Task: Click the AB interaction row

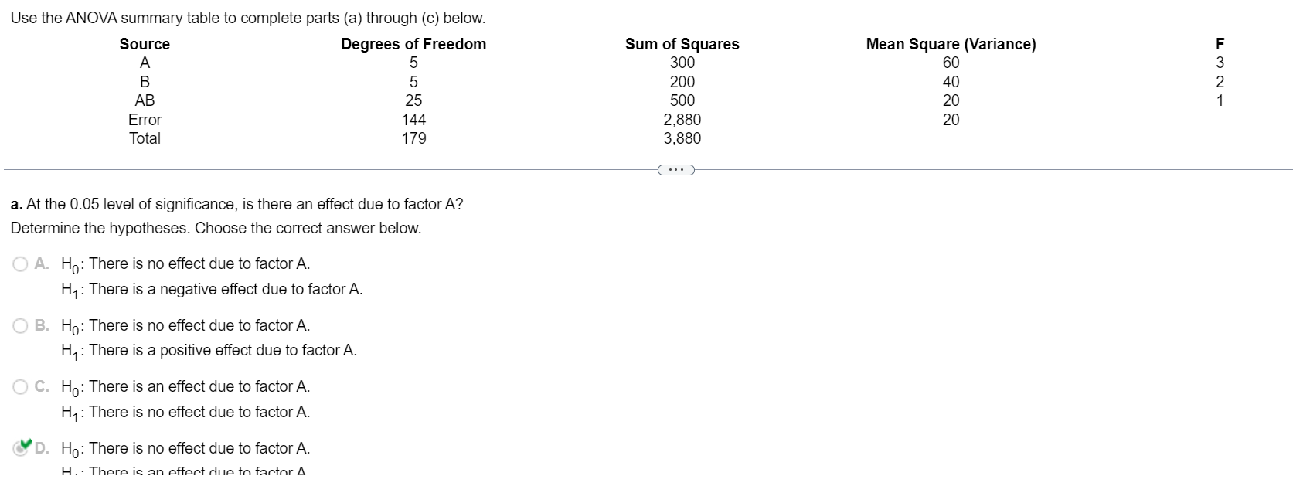Action: point(145,100)
